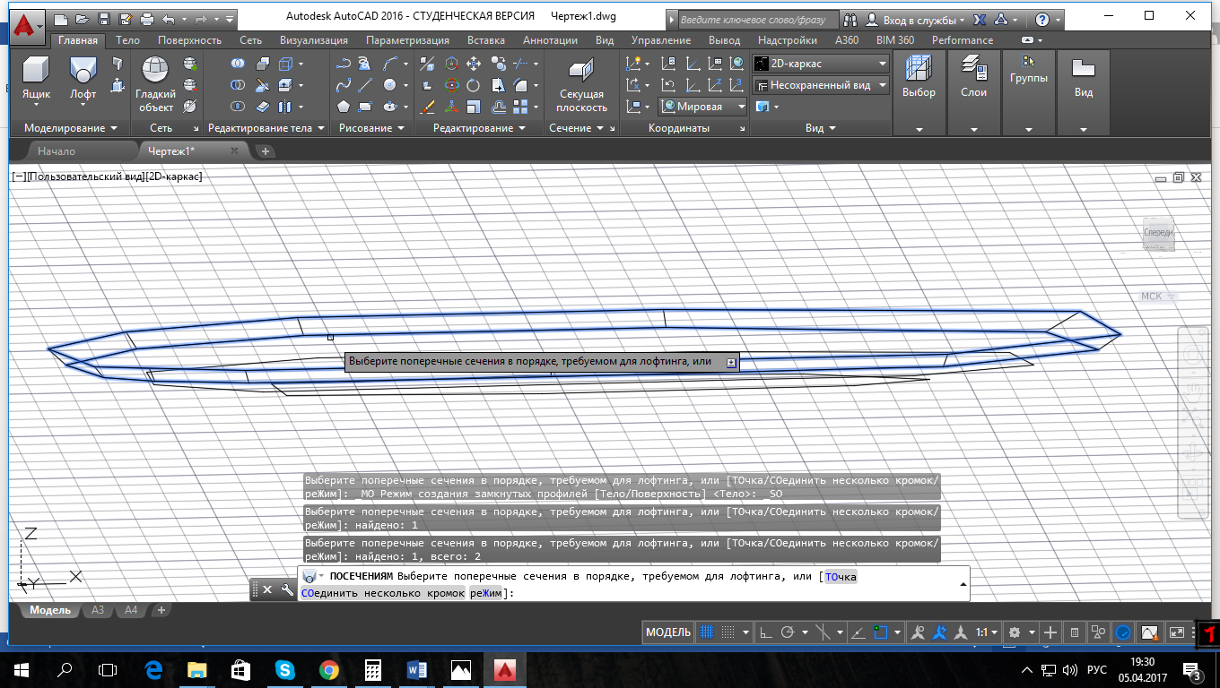Click the binoculars search icon
Viewport: 1220px width, 688px height.
(849, 19)
